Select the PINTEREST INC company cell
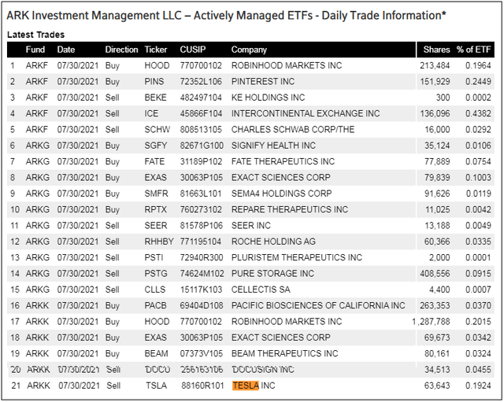This screenshot has height=402, width=504. coord(263,82)
